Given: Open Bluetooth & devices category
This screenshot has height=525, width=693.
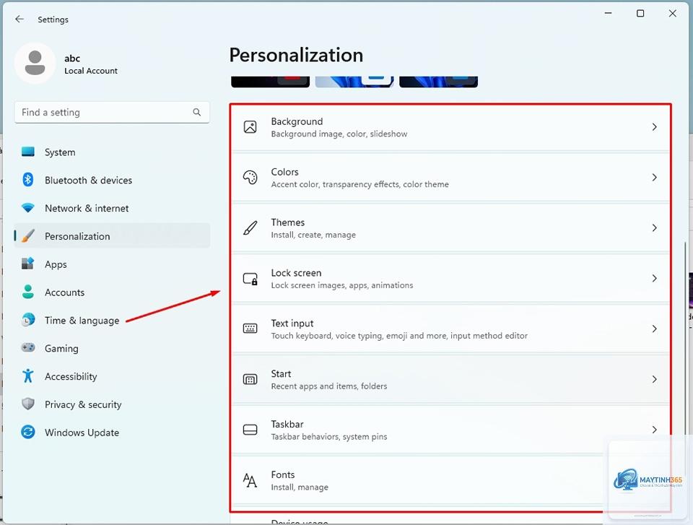Looking at the screenshot, I should (113, 180).
